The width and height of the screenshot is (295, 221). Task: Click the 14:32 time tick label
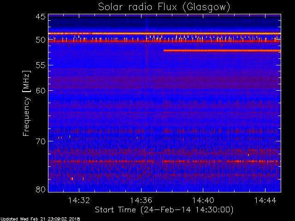[79, 200]
